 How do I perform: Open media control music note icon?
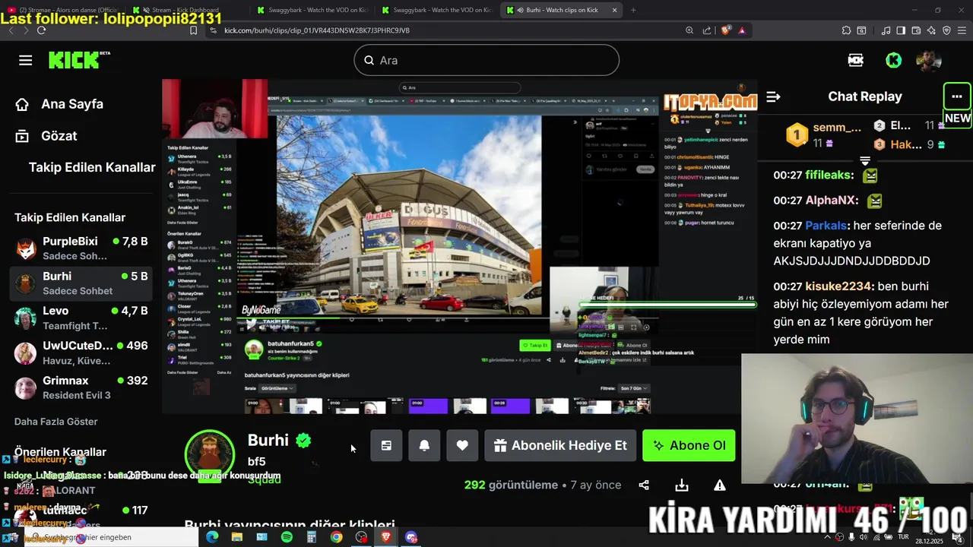pos(886,30)
